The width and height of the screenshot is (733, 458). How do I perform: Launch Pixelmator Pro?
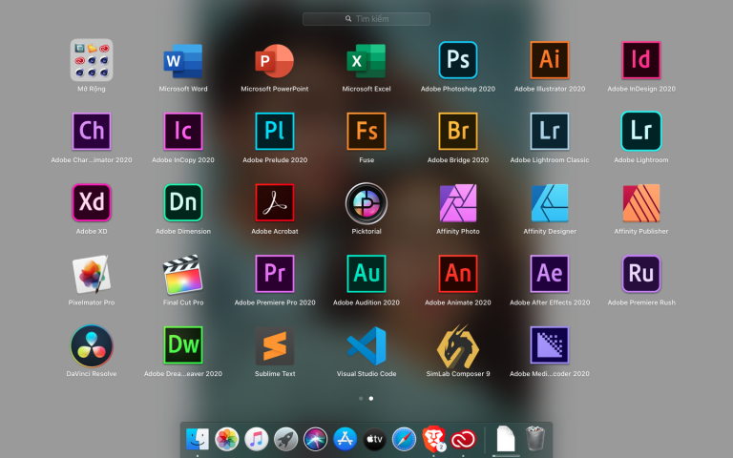[x=92, y=274]
